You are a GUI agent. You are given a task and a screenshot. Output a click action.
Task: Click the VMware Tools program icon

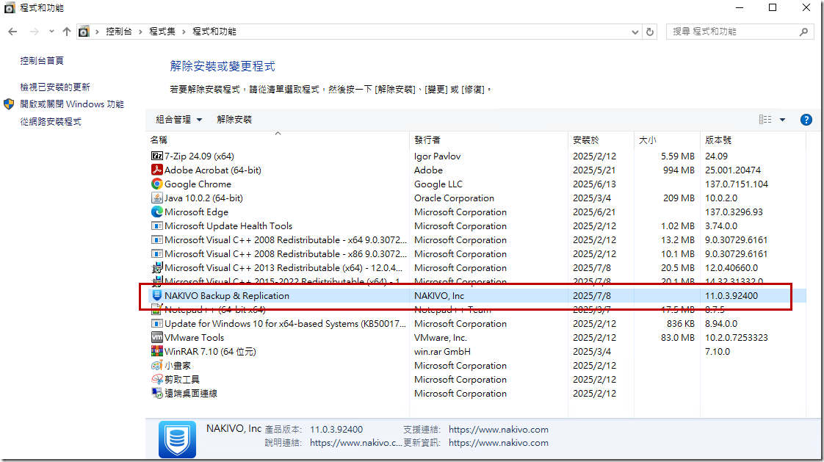tap(156, 337)
